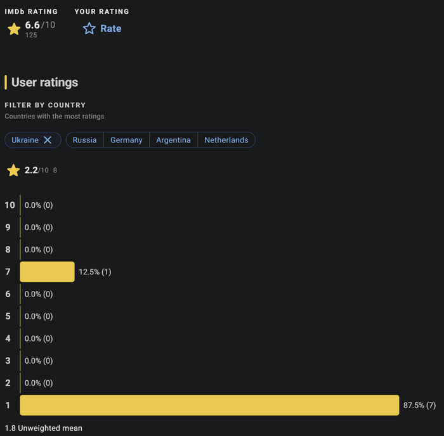Click the 0.0% (0) value in row 3
This screenshot has height=436, width=444.
click(x=39, y=361)
